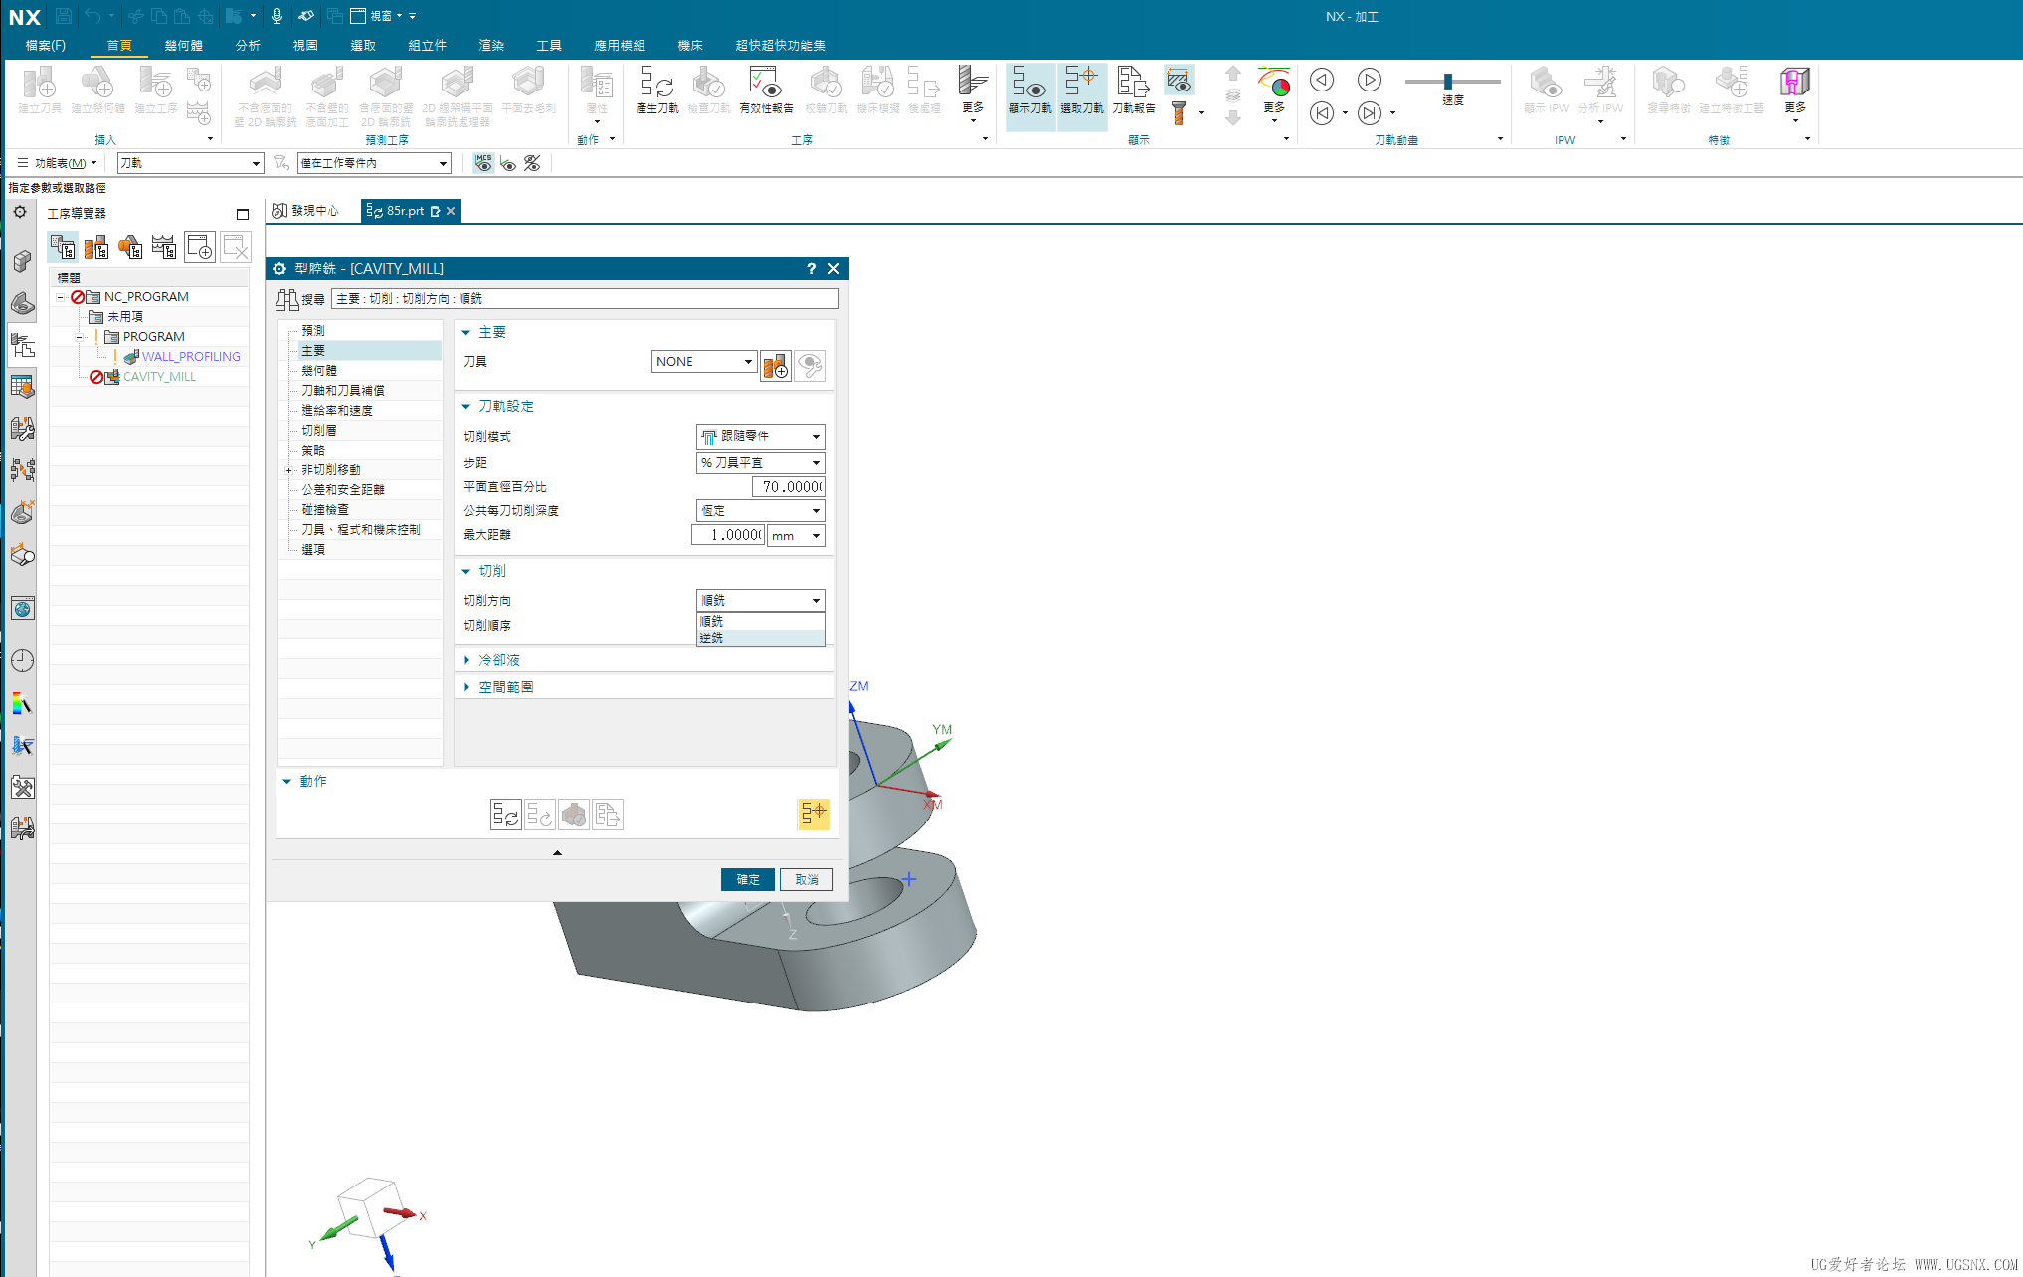The image size is (2023, 1277).
Task: Choose 逆銑 in 切削方向 list
Action: pos(760,638)
